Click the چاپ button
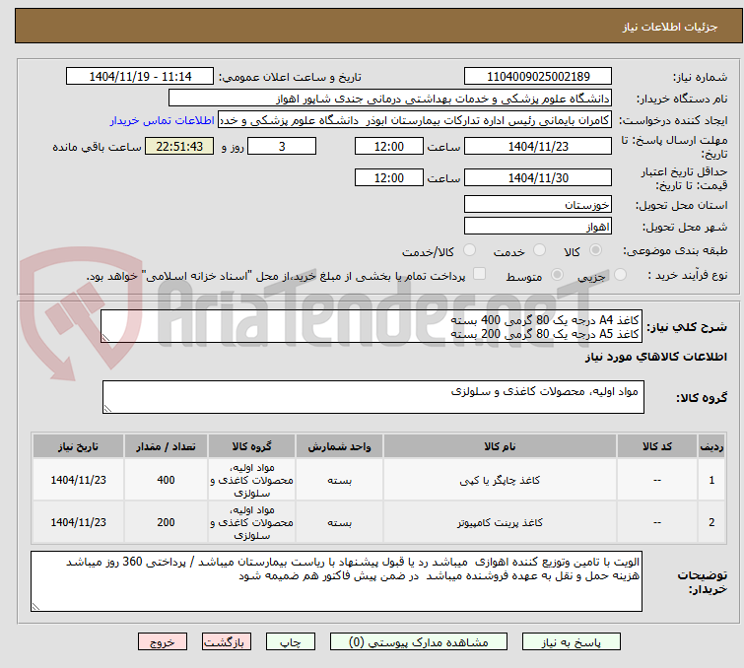This screenshot has width=744, height=668. coord(291,642)
